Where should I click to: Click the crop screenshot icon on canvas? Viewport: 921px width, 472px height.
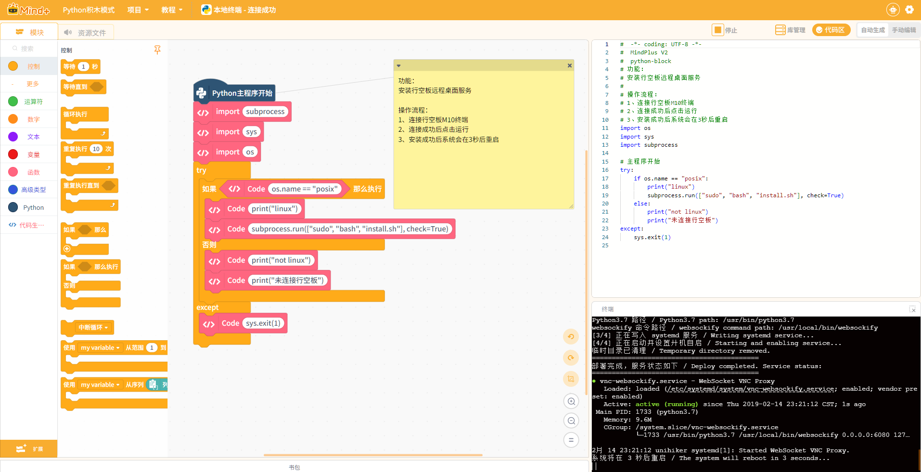(571, 379)
